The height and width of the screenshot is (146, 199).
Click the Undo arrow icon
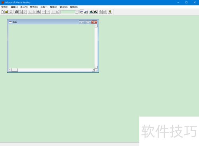(x=43, y=12)
